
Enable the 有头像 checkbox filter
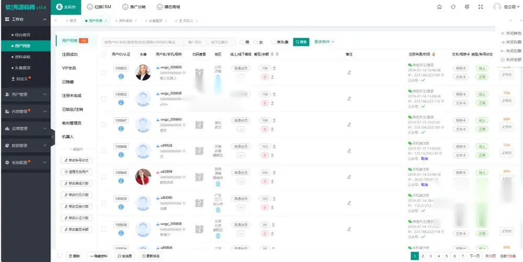tap(273, 42)
